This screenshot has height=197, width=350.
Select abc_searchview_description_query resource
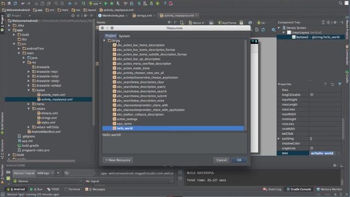[141, 86]
